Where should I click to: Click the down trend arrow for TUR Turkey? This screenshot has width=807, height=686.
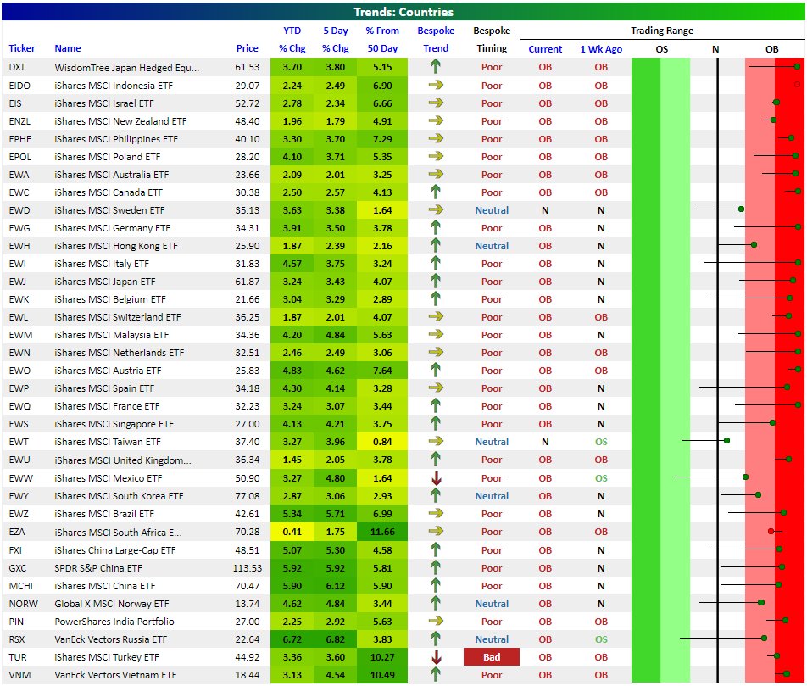pyautogui.click(x=436, y=657)
